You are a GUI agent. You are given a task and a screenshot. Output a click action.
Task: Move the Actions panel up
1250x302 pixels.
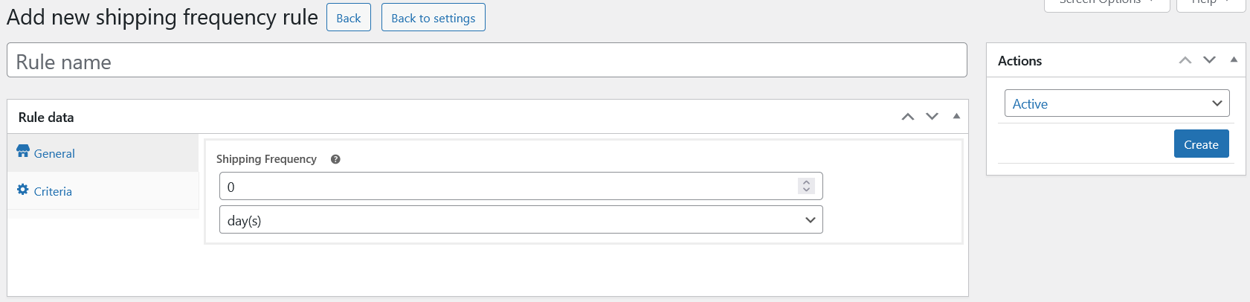[x=1185, y=60]
